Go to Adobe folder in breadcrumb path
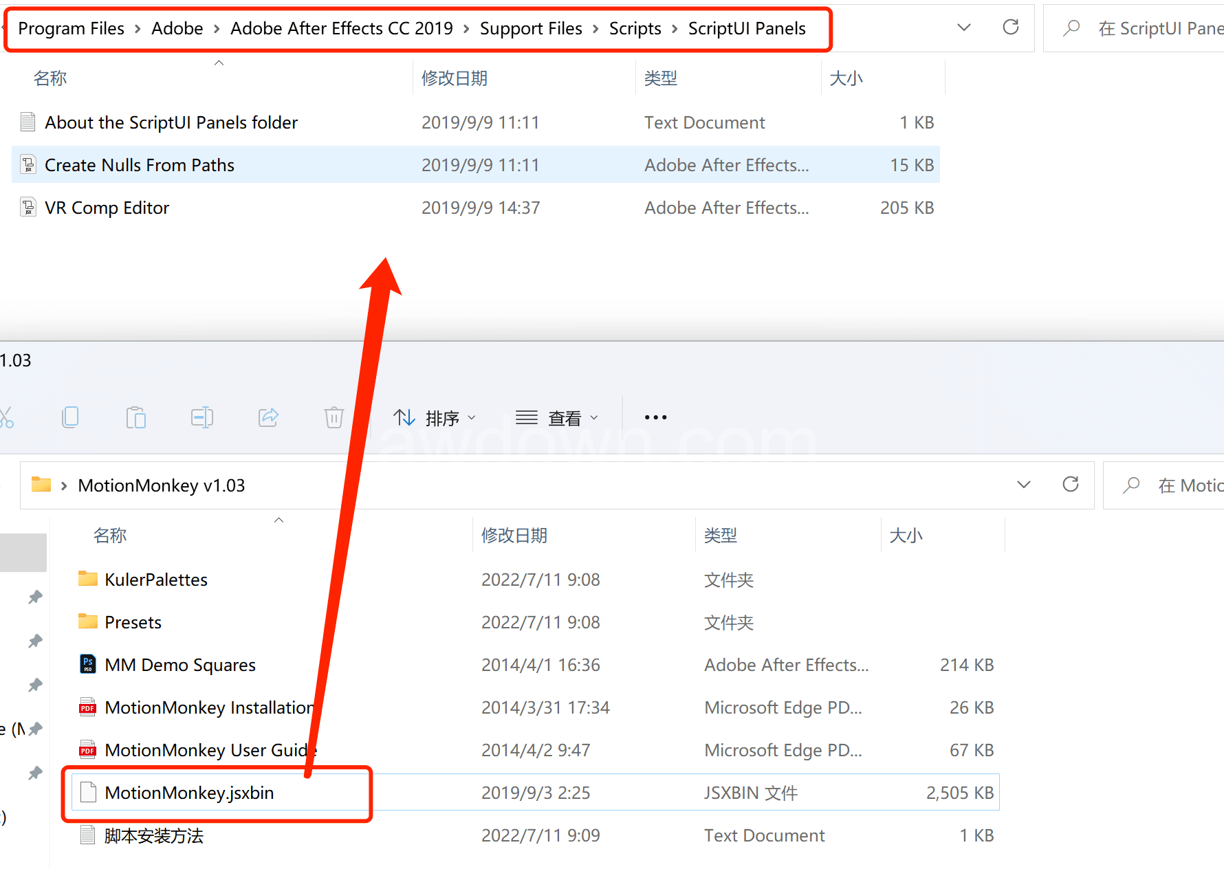Image resolution: width=1224 pixels, height=869 pixels. 177,29
